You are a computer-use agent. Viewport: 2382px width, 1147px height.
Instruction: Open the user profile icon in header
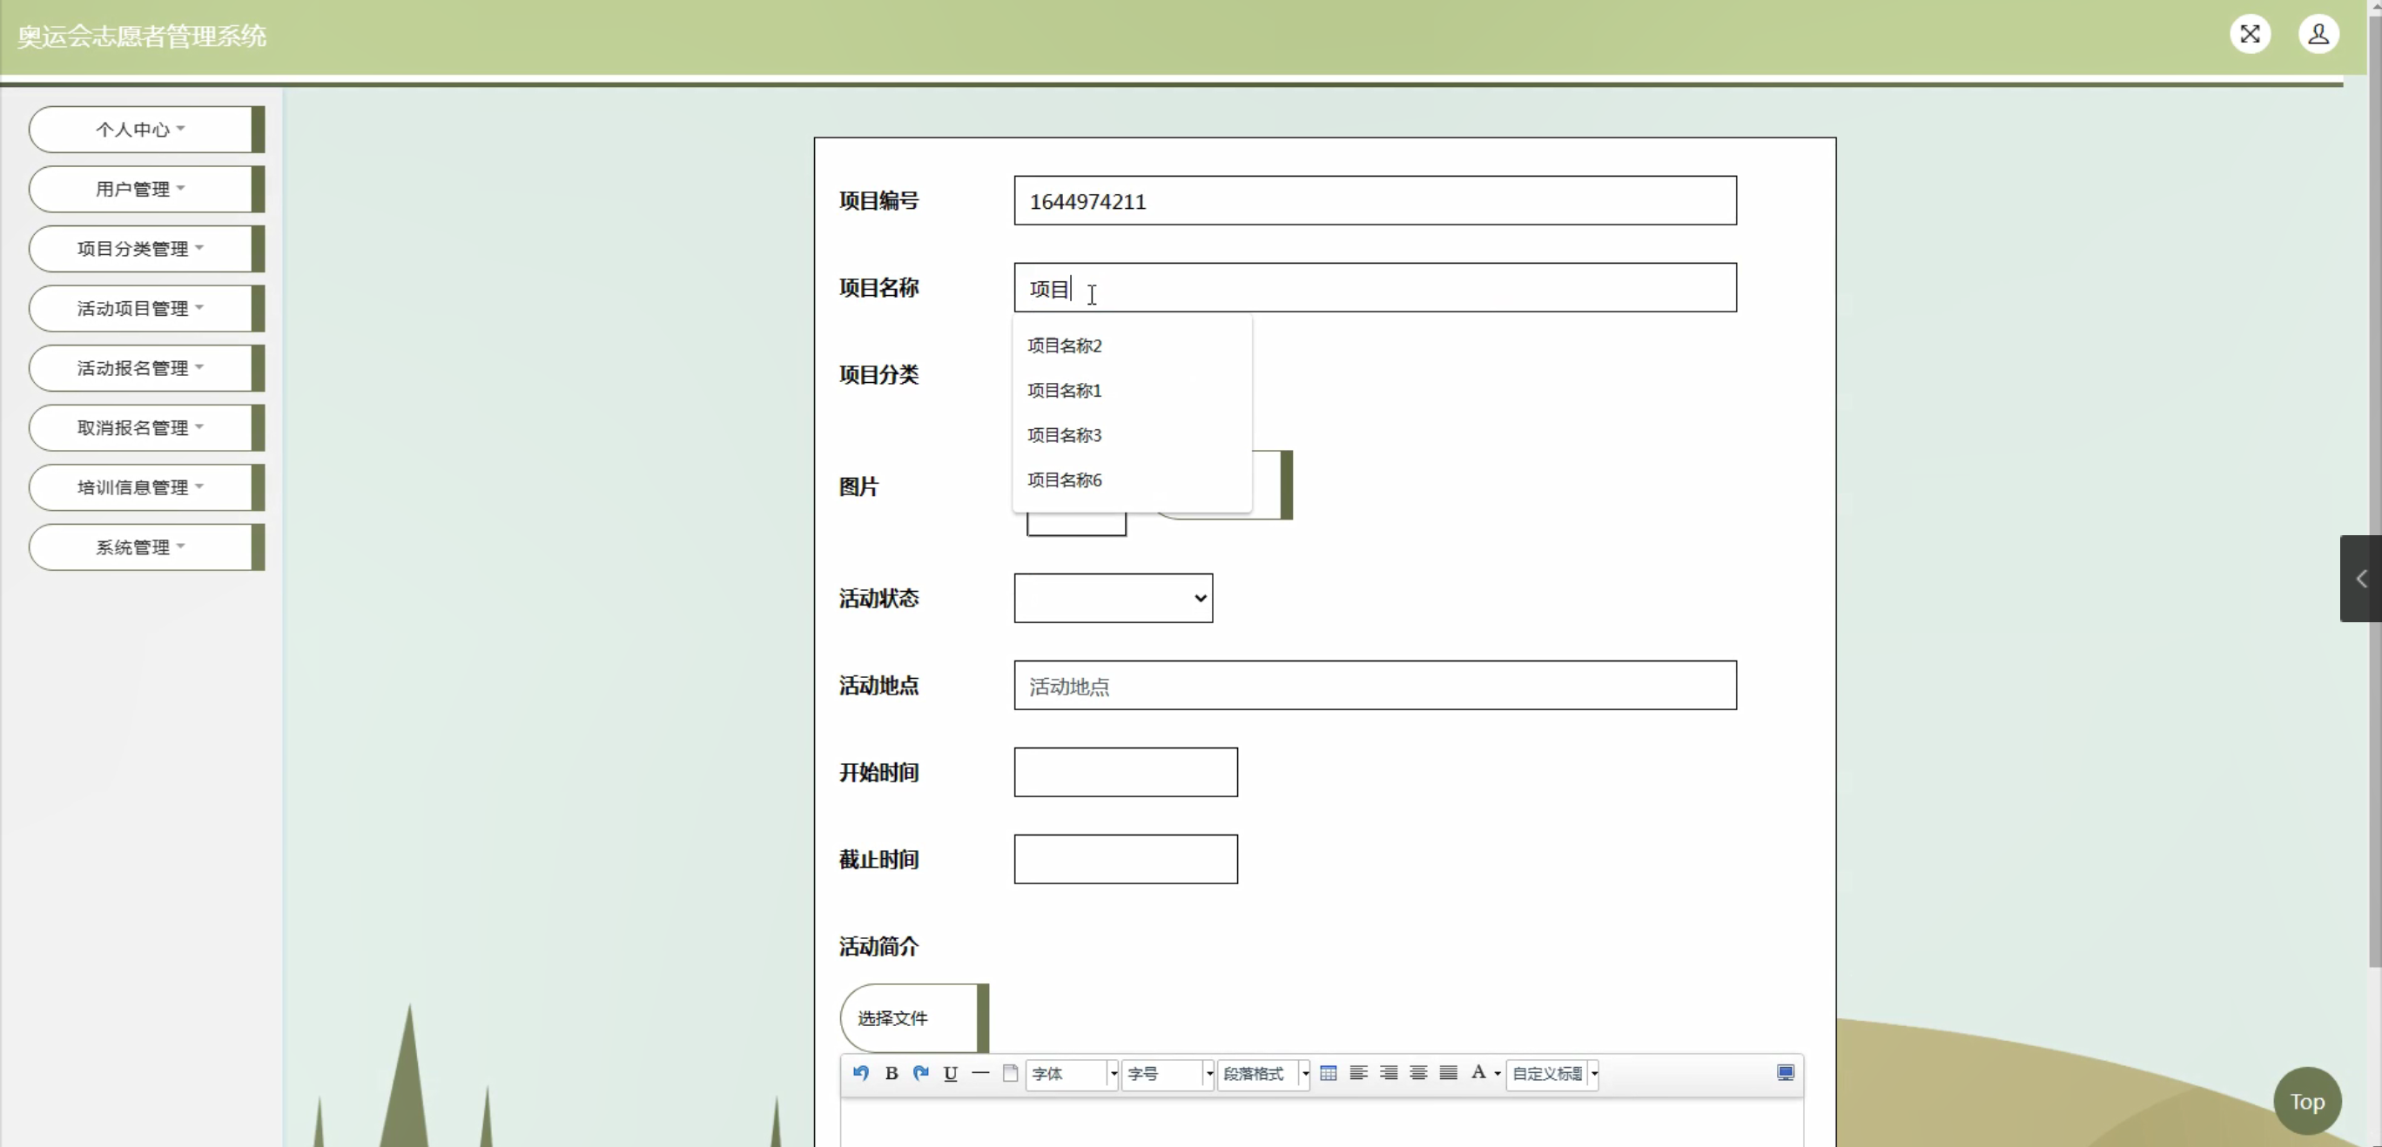(2318, 34)
